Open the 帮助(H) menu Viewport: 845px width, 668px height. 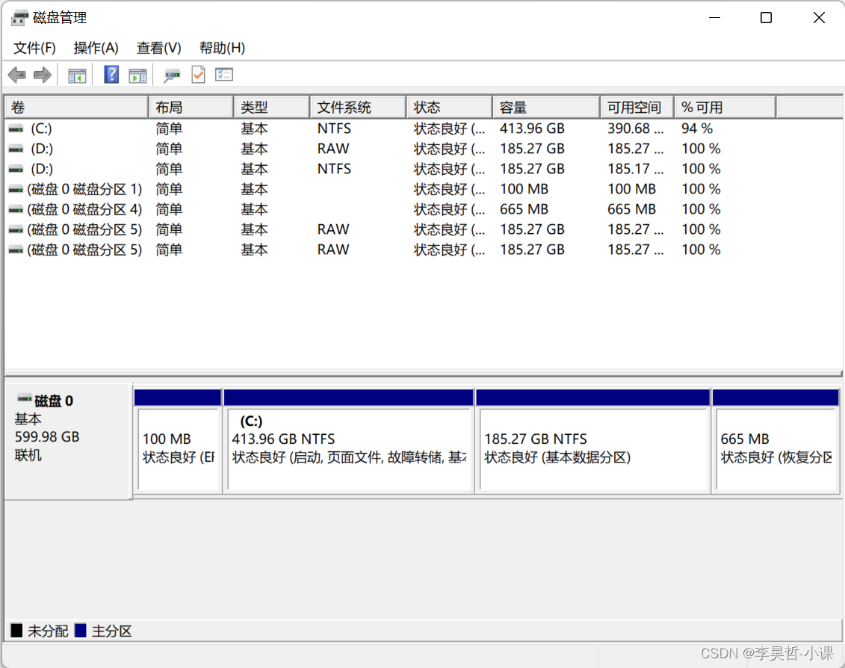tap(222, 48)
